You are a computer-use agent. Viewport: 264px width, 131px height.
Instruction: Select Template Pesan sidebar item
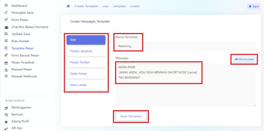23,48
